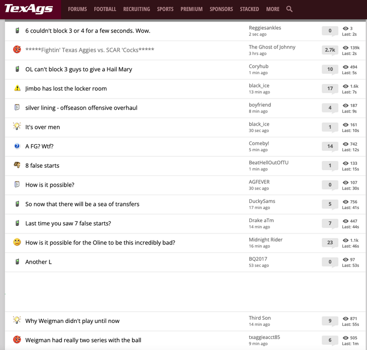
Task: Click author name AGFEVER
Action: click(x=259, y=182)
